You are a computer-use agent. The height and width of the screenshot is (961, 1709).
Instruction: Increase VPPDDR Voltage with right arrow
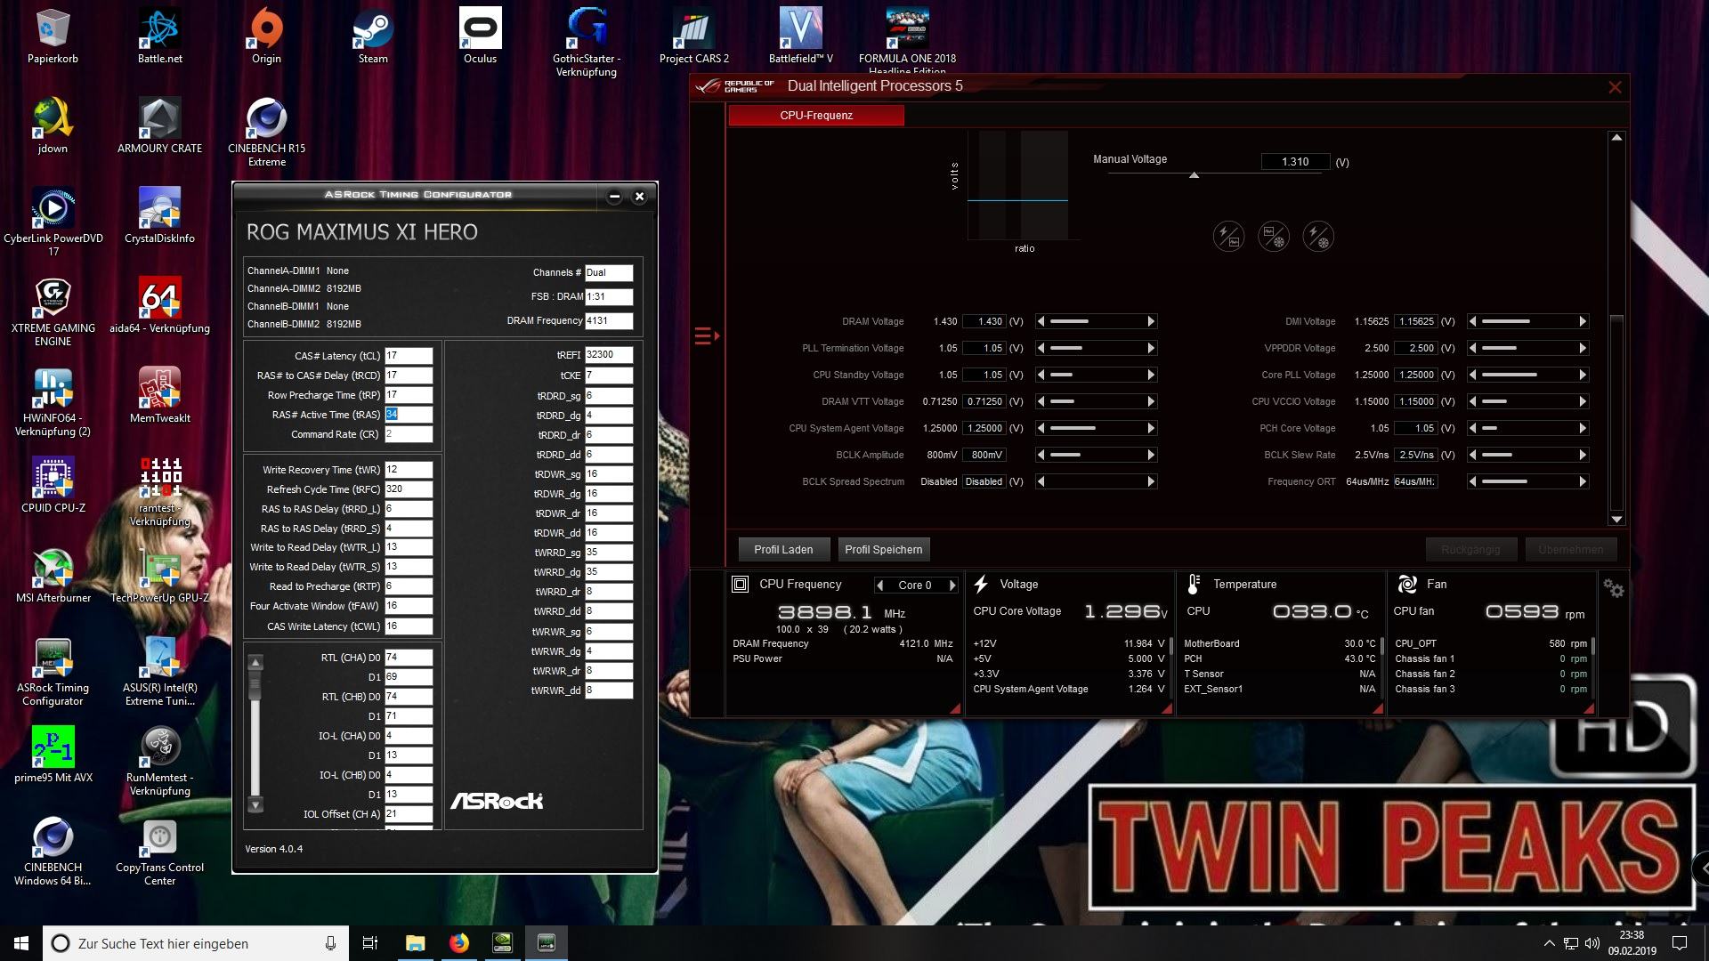tap(1583, 348)
